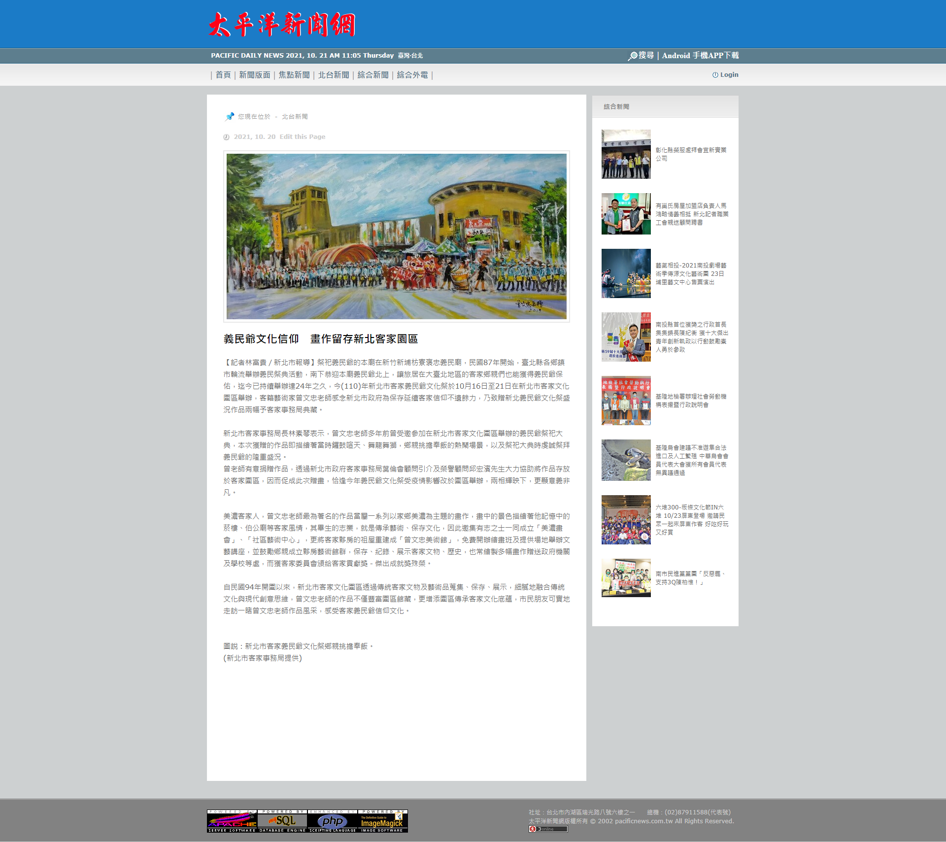Click the clock icon by article date
Screen dimensions: 946x842
[x=226, y=137]
